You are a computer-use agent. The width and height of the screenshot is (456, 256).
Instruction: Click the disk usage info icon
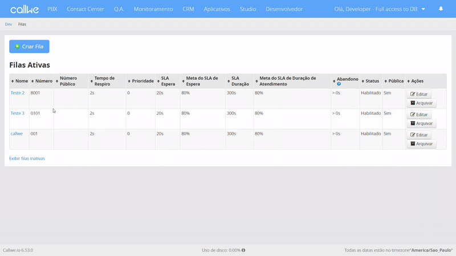click(x=243, y=250)
